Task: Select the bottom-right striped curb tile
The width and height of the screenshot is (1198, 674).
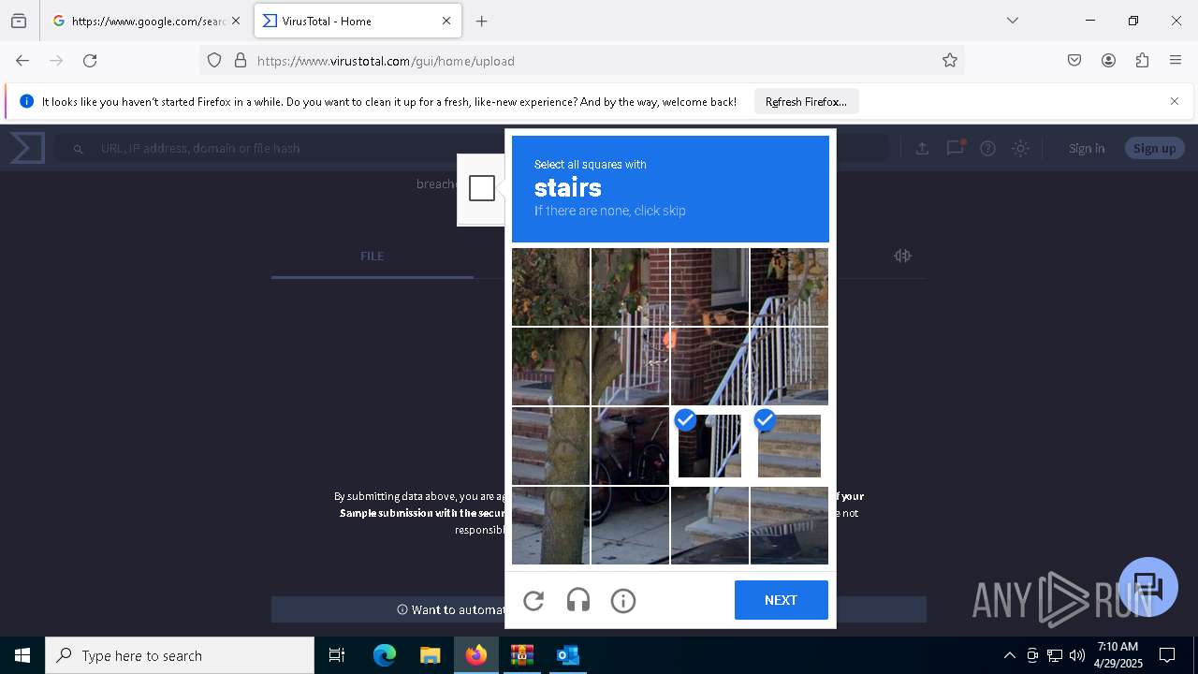Action: click(x=789, y=525)
